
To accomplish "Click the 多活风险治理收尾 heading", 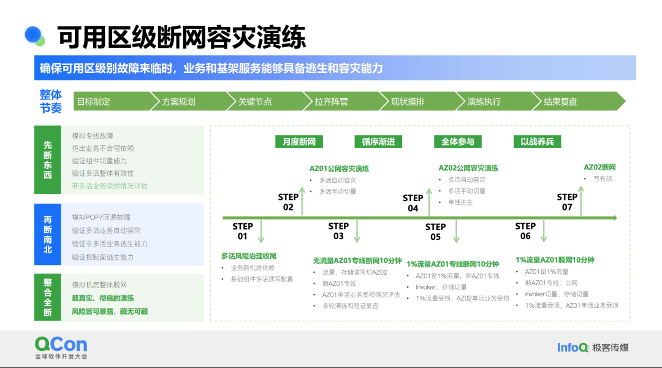I will point(249,256).
